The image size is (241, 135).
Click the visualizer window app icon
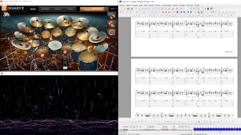coord(2,73)
